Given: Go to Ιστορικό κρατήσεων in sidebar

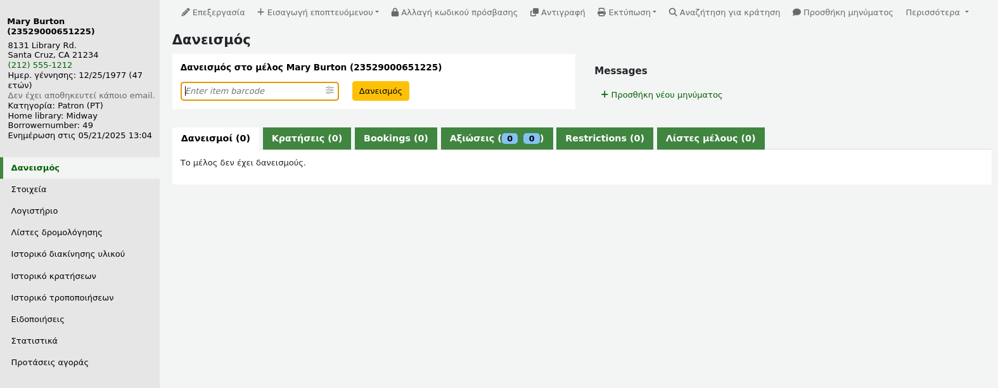Looking at the screenshot, I should click(x=53, y=276).
